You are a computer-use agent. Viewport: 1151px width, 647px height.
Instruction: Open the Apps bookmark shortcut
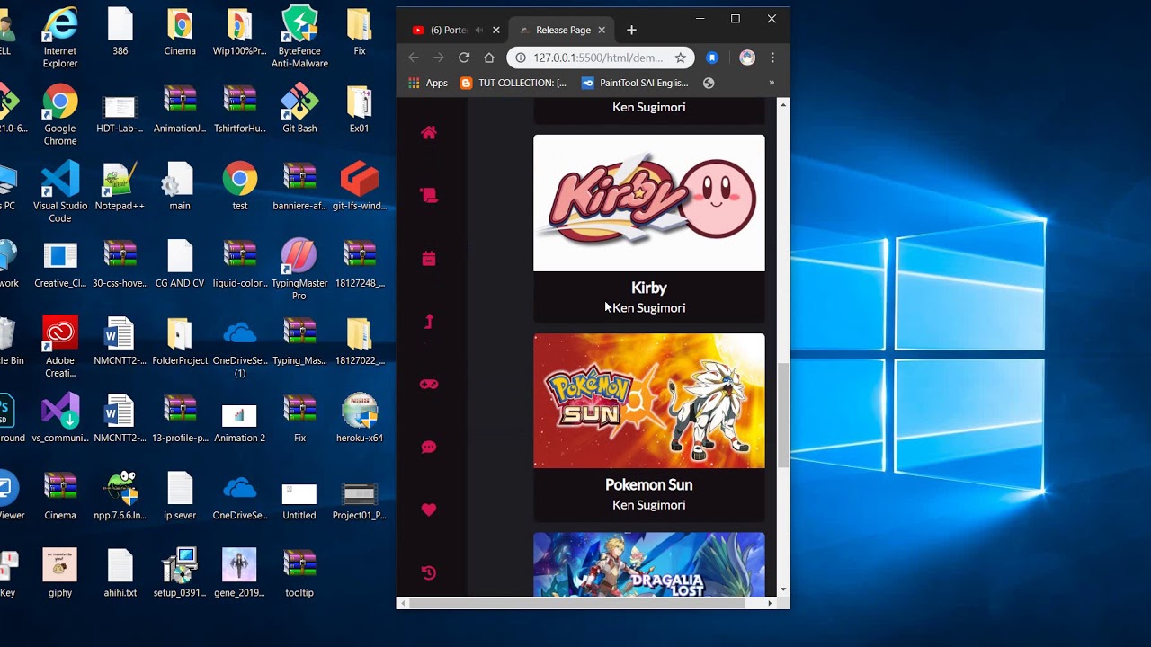(428, 83)
